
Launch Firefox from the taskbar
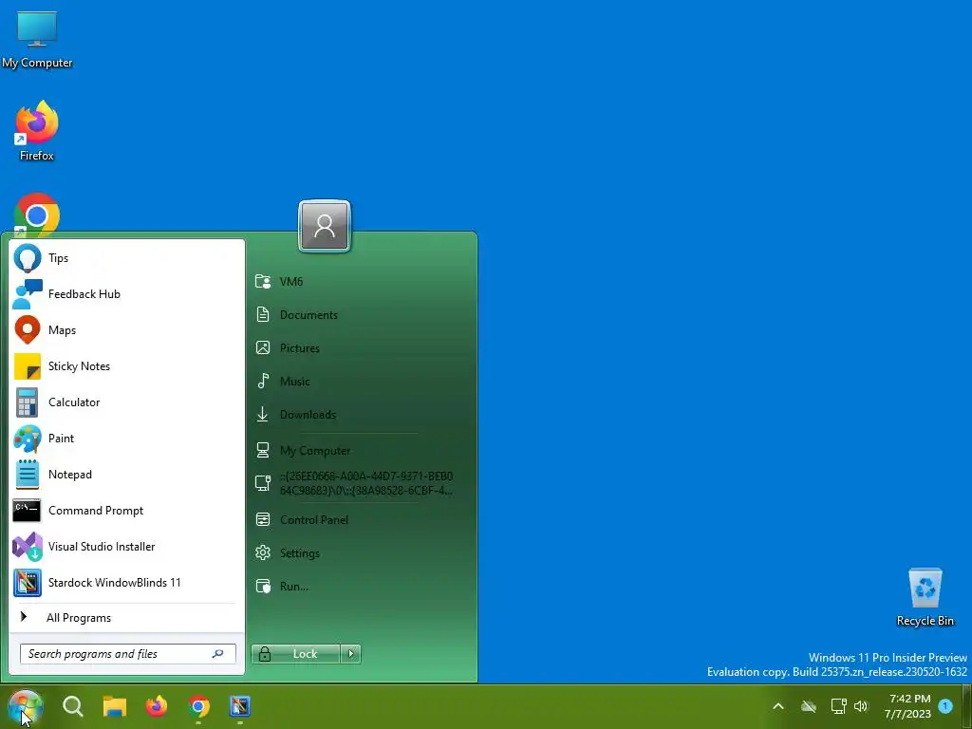point(157,706)
